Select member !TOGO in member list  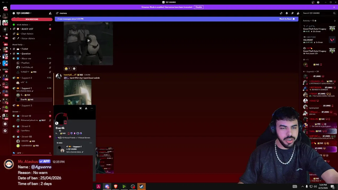(x=320, y=94)
